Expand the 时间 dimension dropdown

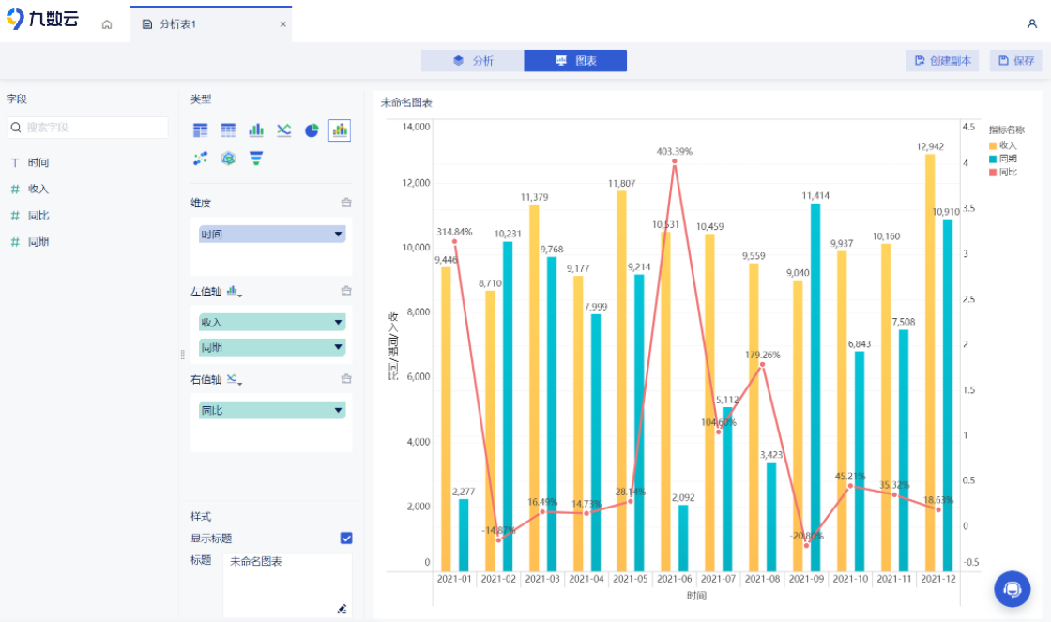coord(338,235)
